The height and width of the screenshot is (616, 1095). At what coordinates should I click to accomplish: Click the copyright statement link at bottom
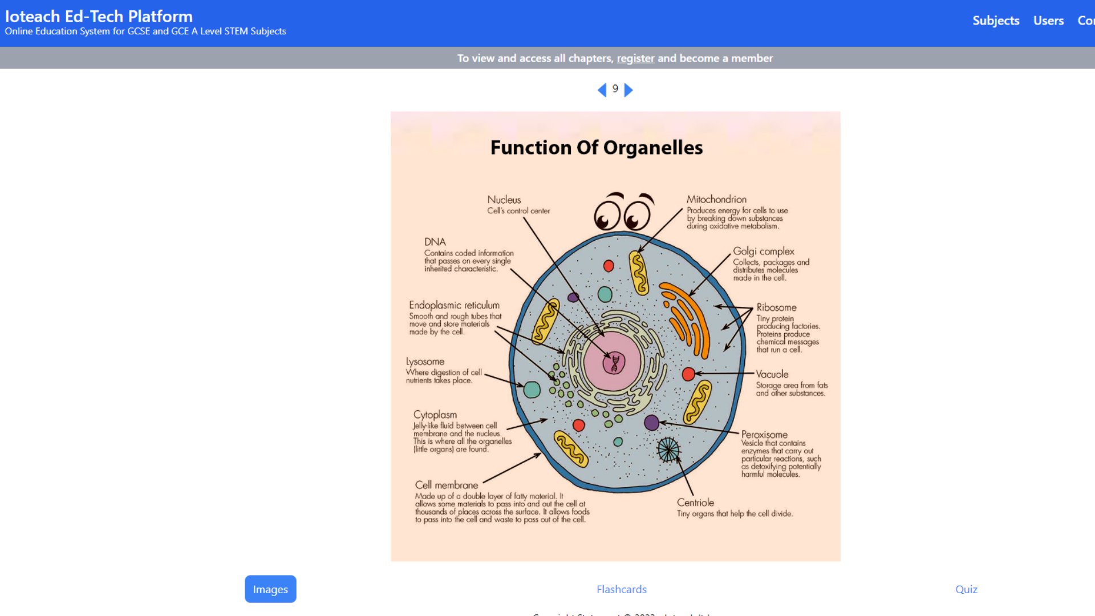(x=622, y=615)
